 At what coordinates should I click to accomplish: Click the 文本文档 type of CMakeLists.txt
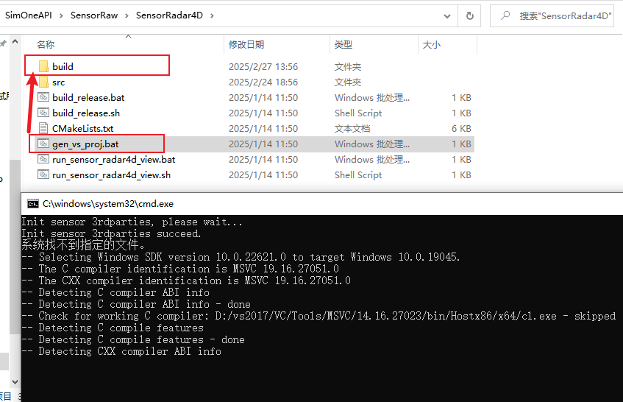click(352, 129)
